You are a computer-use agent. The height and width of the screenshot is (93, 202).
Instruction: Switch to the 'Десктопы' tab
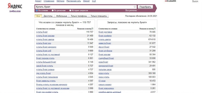coord(48,16)
